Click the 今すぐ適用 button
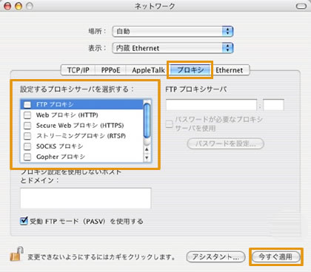 276,257
